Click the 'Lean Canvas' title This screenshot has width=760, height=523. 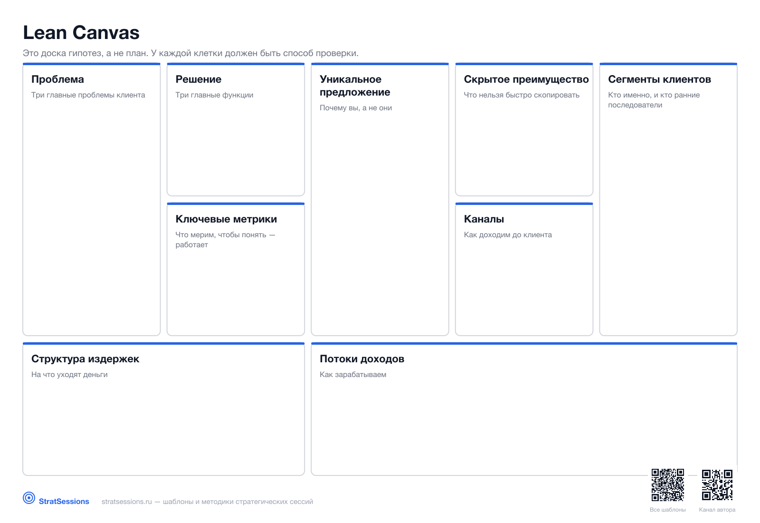coord(81,33)
